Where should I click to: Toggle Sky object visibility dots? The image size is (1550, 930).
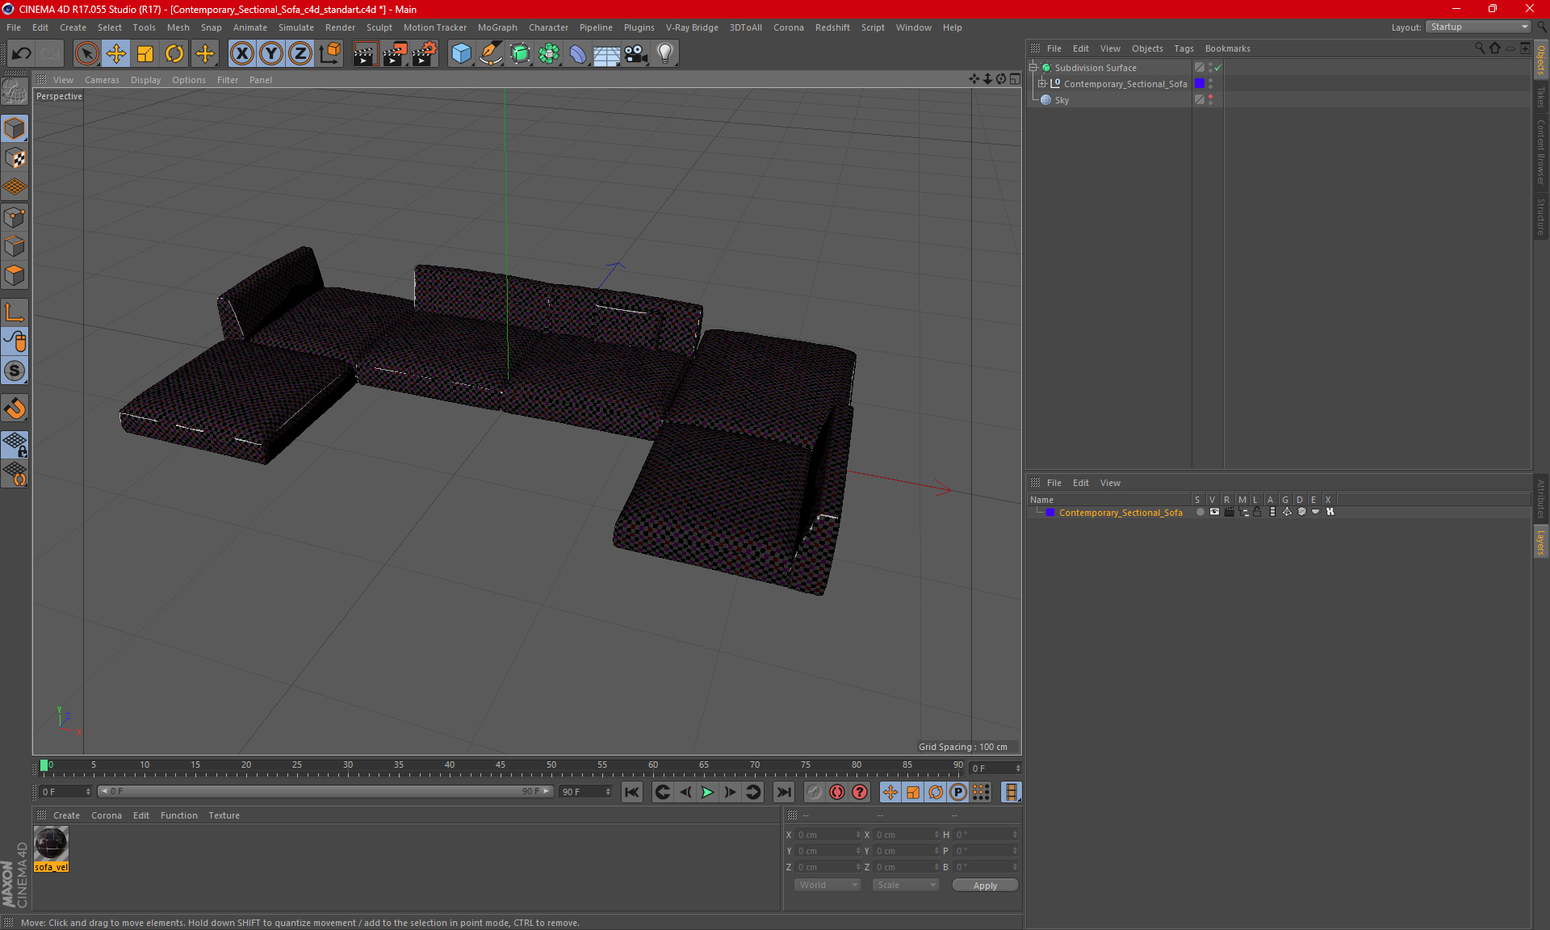(x=1210, y=100)
